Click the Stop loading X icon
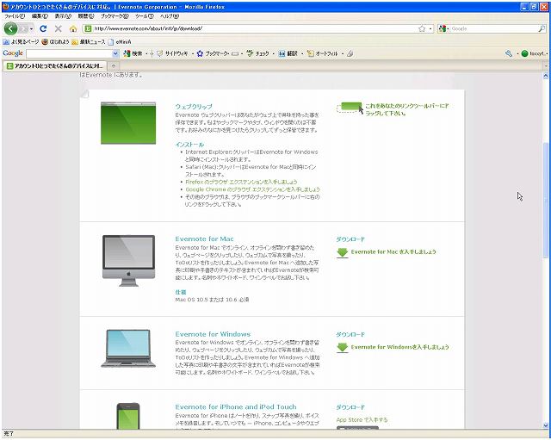The width and height of the screenshot is (551, 440). coord(59,28)
